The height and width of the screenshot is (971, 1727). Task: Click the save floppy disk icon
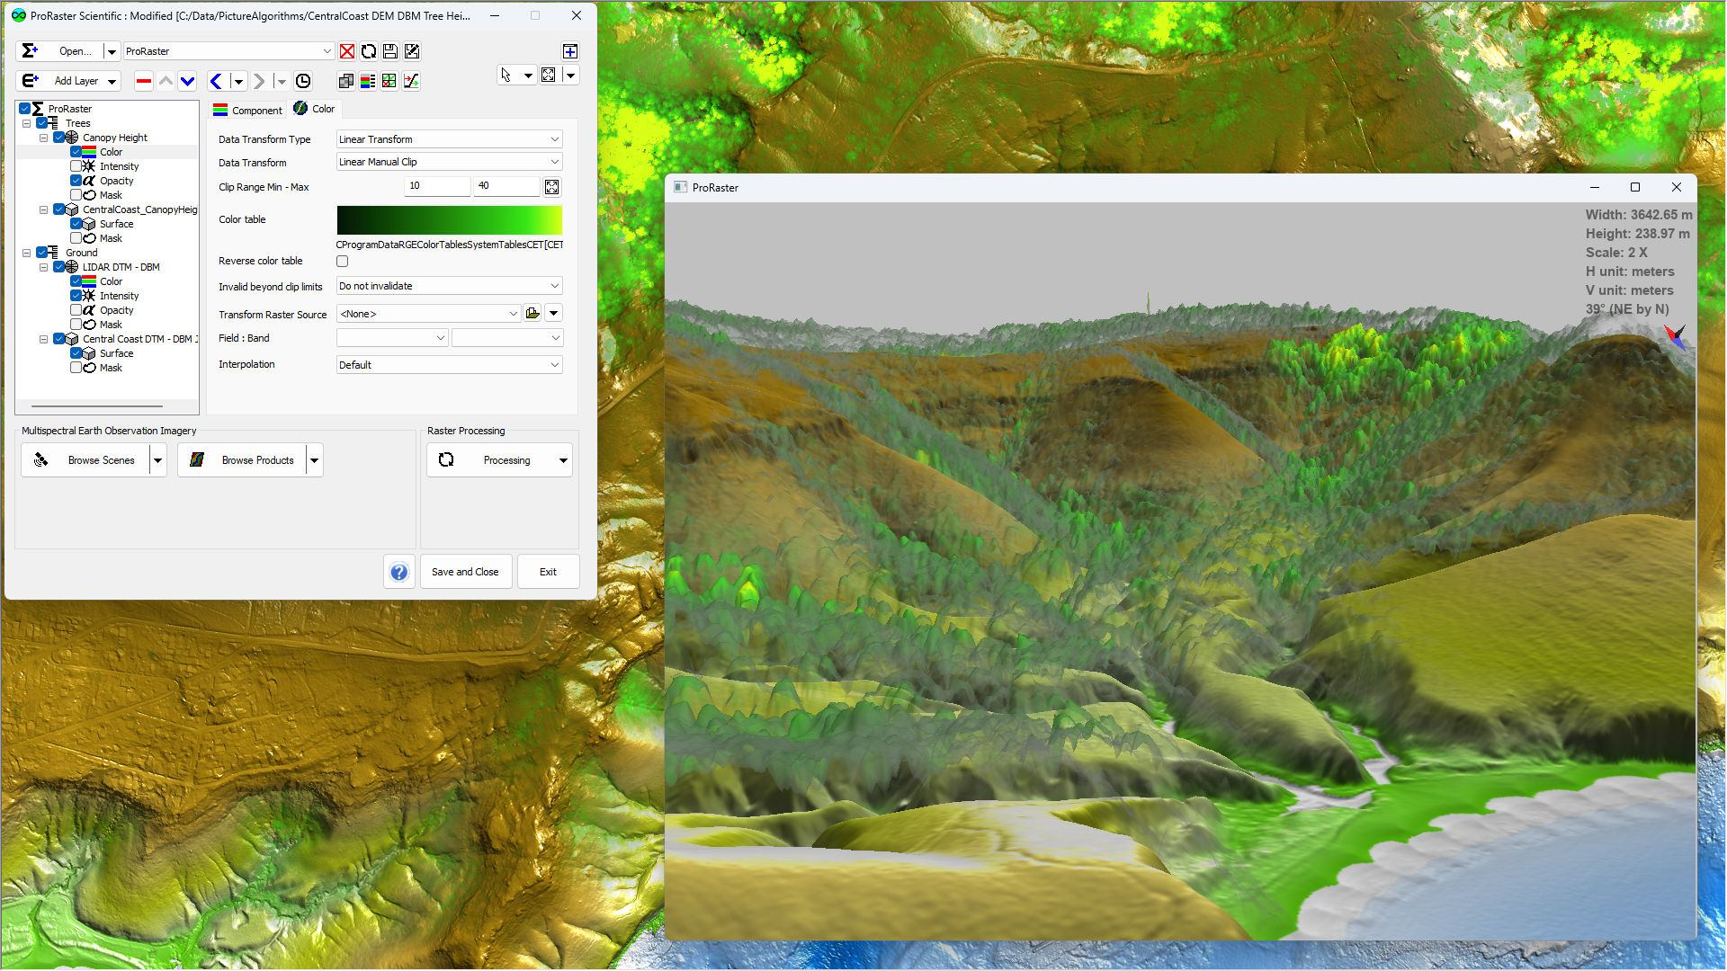pyautogui.click(x=390, y=51)
